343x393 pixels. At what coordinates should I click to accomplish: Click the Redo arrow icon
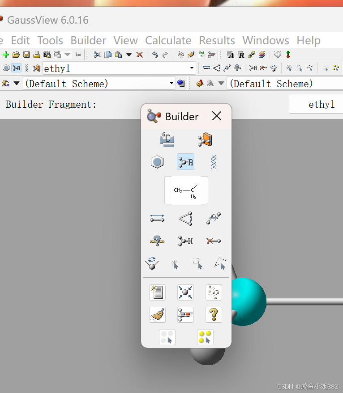pyautogui.click(x=165, y=55)
